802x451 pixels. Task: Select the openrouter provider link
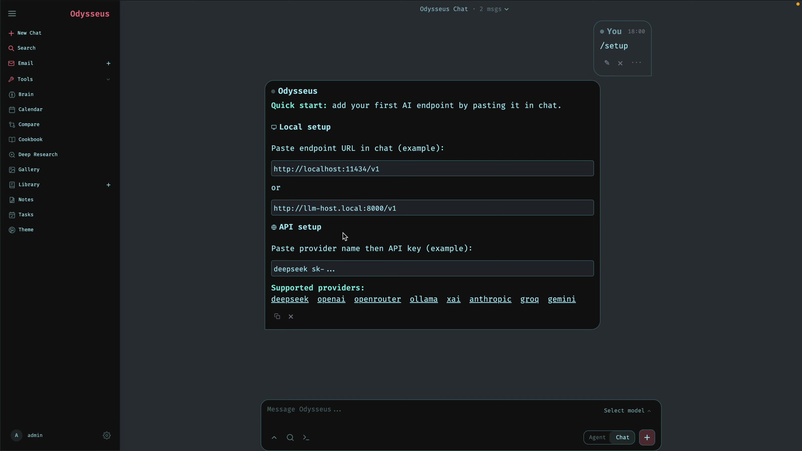click(377, 299)
